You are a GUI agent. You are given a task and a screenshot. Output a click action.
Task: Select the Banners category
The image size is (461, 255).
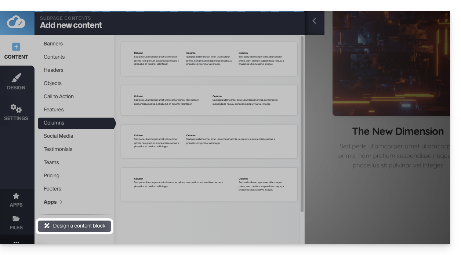click(x=53, y=44)
